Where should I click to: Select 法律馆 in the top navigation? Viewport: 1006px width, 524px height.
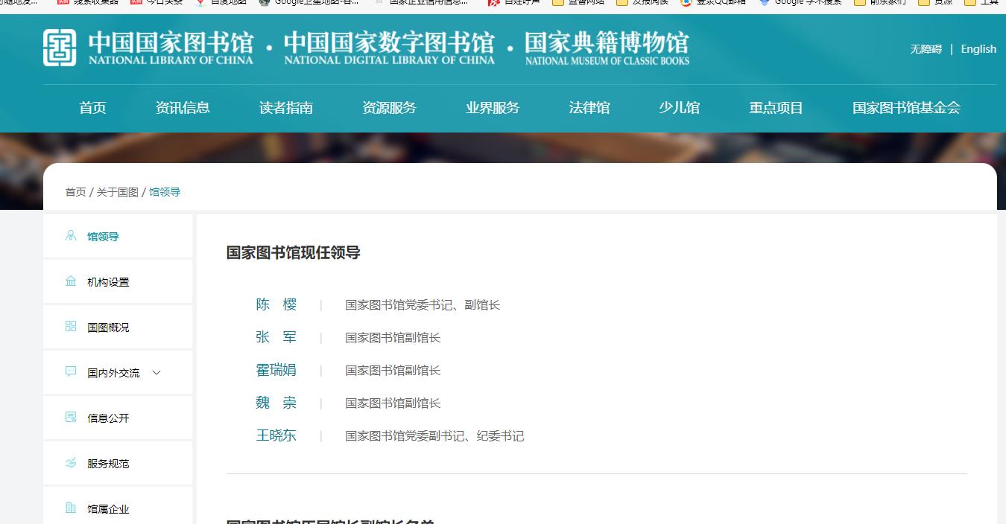[589, 108]
